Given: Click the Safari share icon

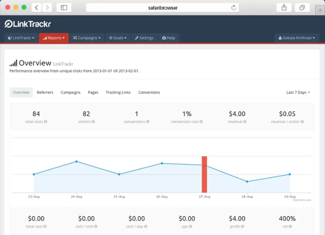Looking at the screenshot, I should [284, 8].
